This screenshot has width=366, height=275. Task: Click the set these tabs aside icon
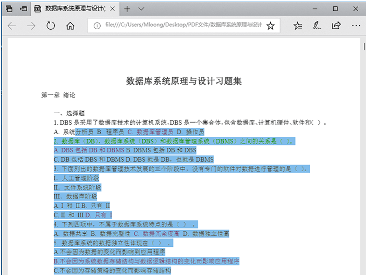click(x=23, y=9)
